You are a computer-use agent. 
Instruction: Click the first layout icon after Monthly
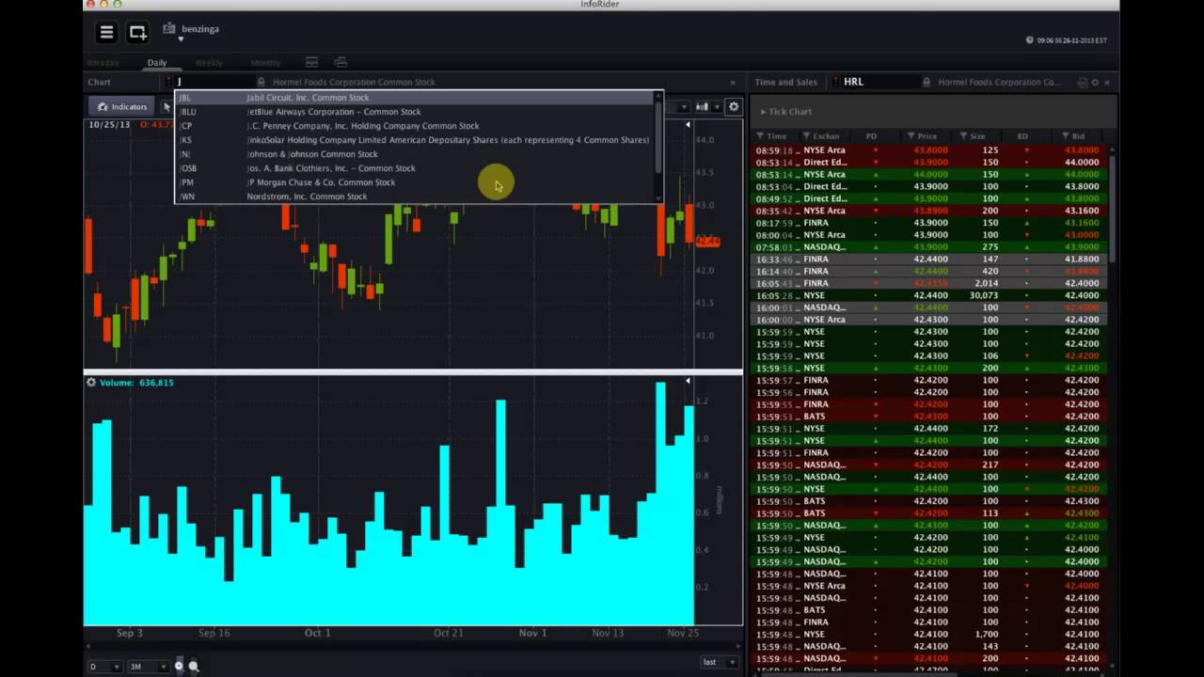point(311,63)
